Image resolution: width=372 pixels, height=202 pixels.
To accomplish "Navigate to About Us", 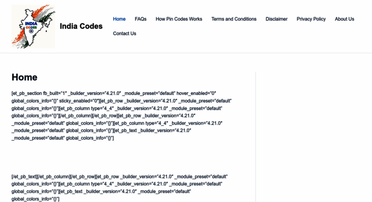I will pos(345,19).
